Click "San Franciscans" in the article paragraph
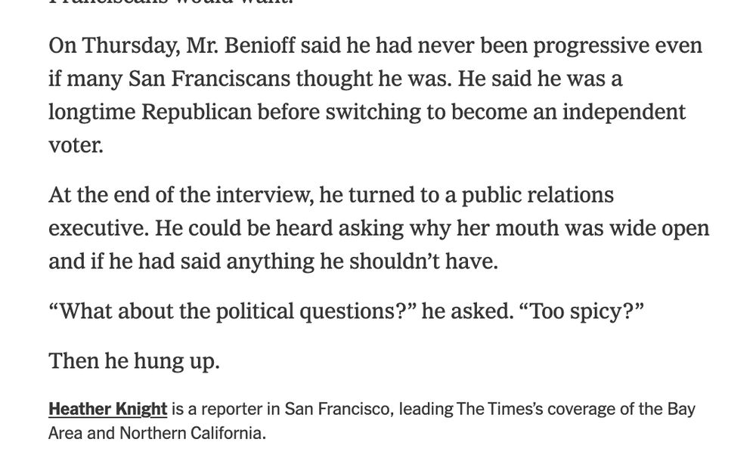Viewport: 756px width, 464px height. [x=209, y=79]
